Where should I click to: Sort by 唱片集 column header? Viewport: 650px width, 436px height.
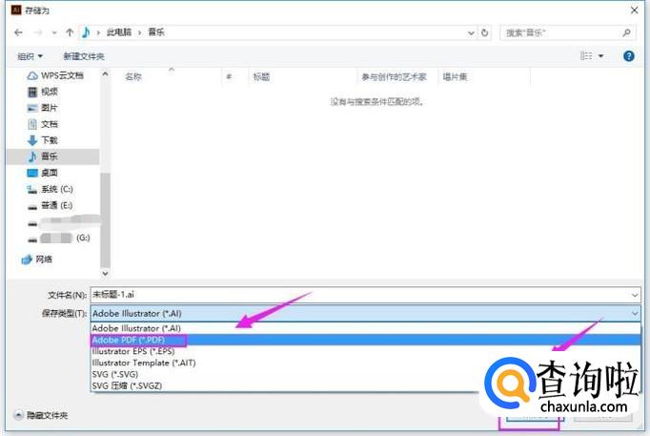pyautogui.click(x=455, y=76)
